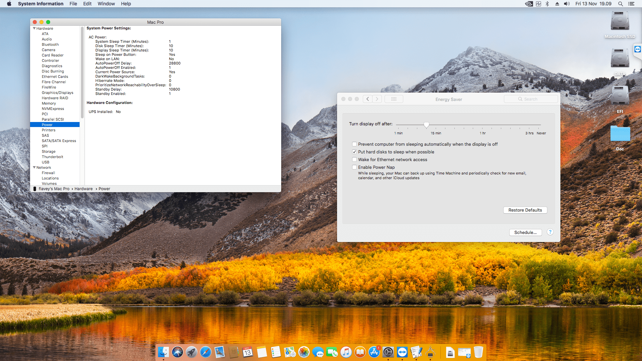Click Restore Defaults button
This screenshot has width=642, height=361.
coord(525,210)
